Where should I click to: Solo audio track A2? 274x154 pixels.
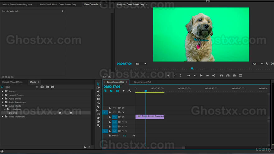tap(126, 126)
